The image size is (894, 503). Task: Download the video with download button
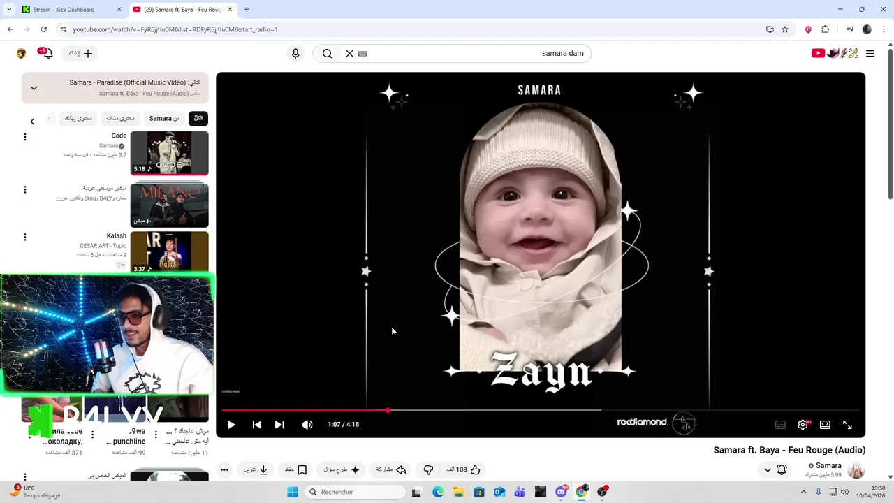point(256,470)
